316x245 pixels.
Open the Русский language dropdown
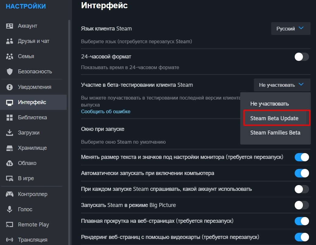[291, 29]
